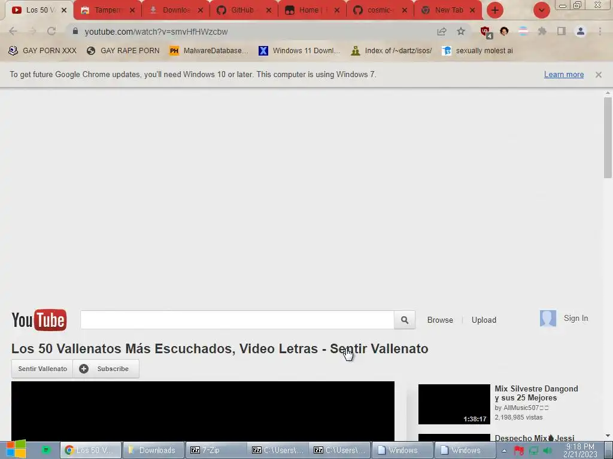Toggle the Chrome side panel icon
Screen dimensions: 613x459
(x=562, y=31)
